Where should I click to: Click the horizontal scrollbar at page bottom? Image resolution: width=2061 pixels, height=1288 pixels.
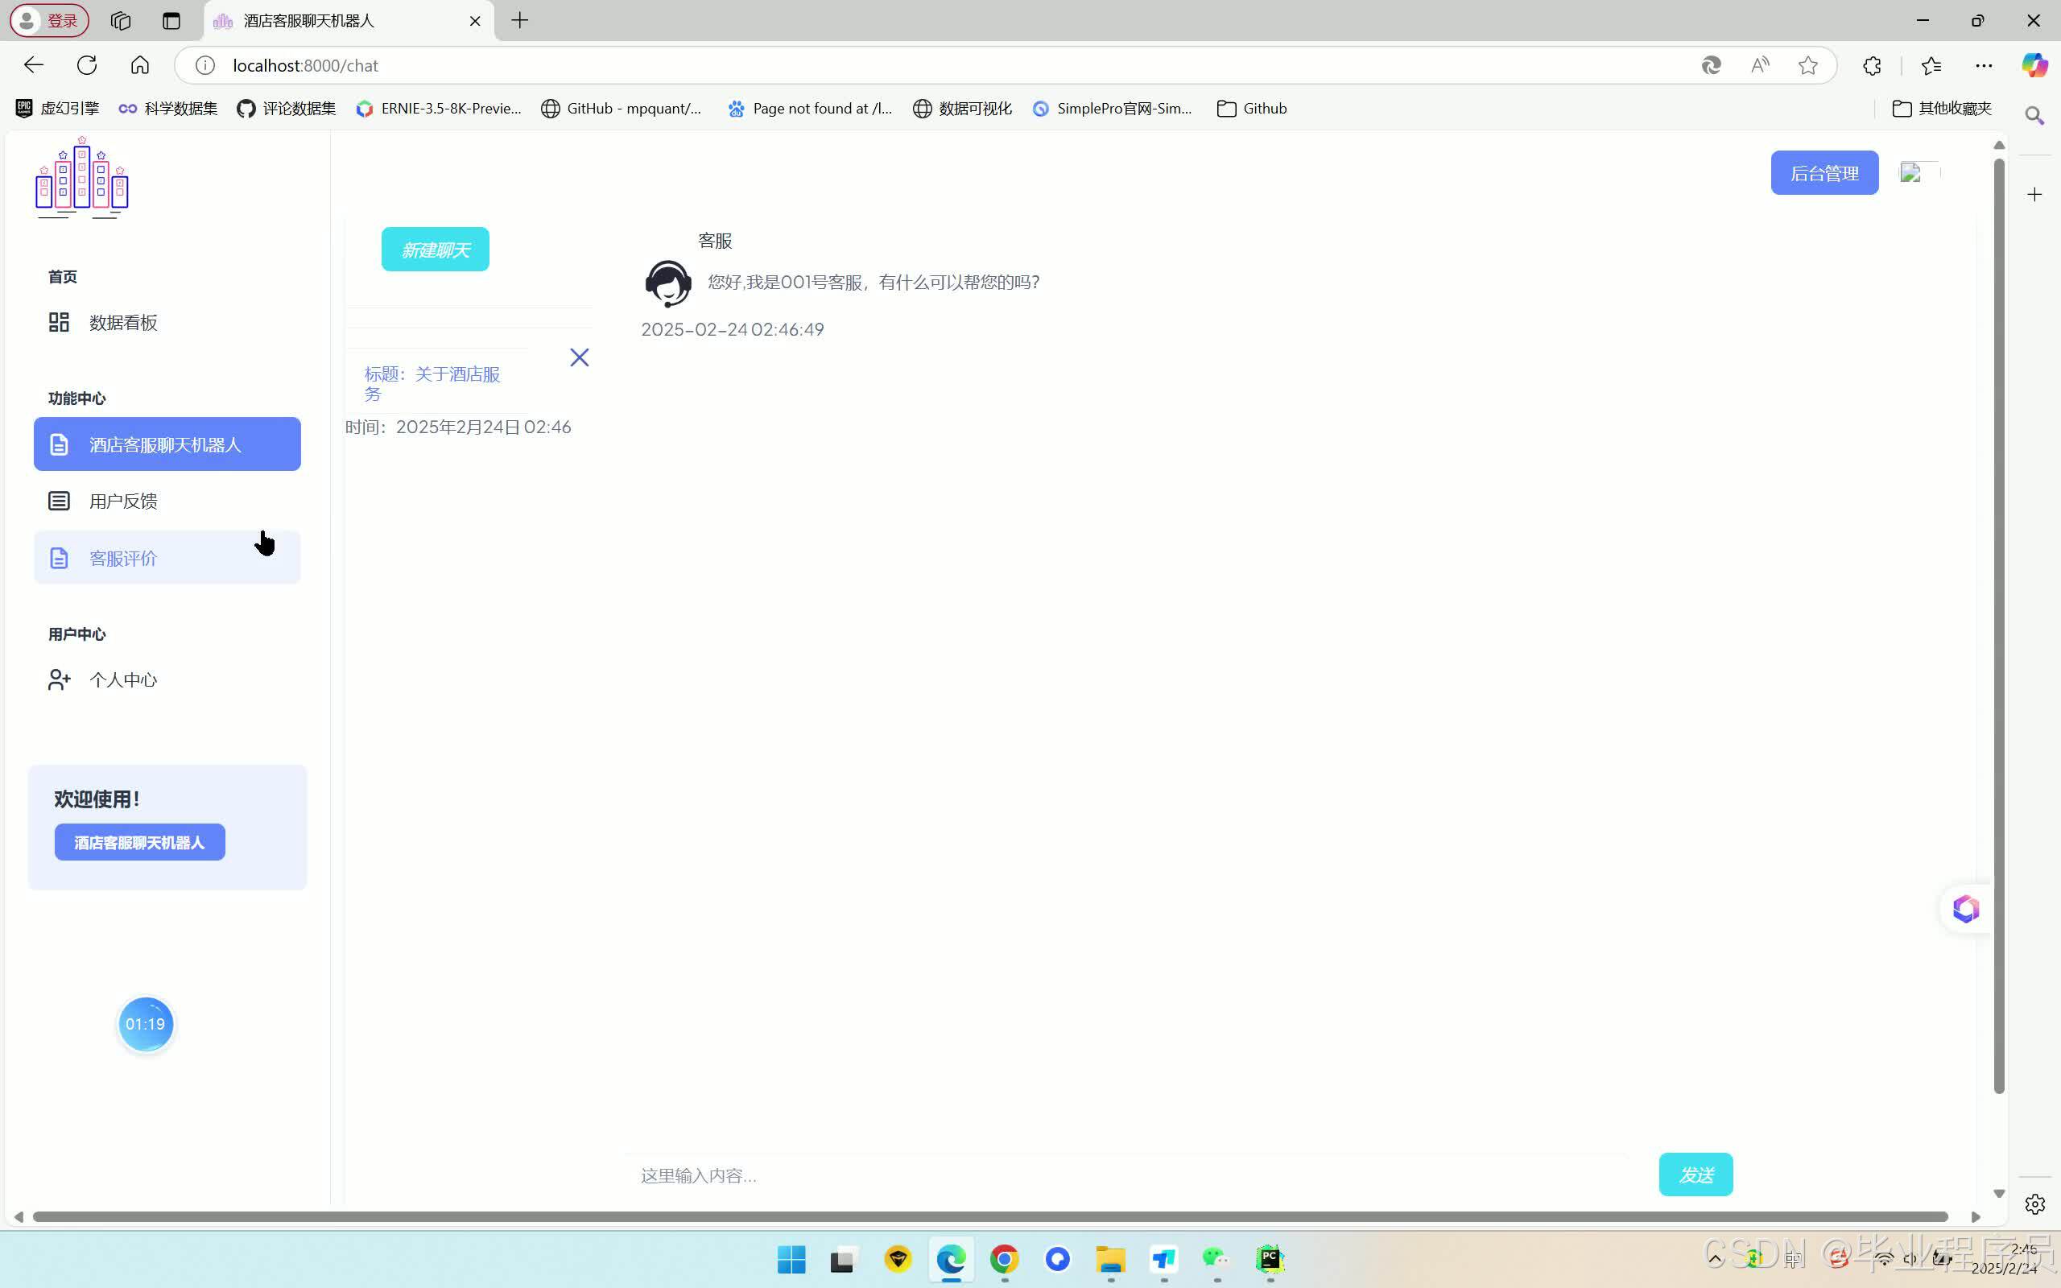point(988,1216)
